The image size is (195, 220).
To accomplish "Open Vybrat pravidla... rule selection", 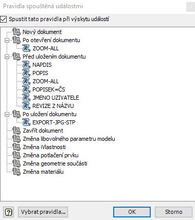I will click(x=43, y=212).
